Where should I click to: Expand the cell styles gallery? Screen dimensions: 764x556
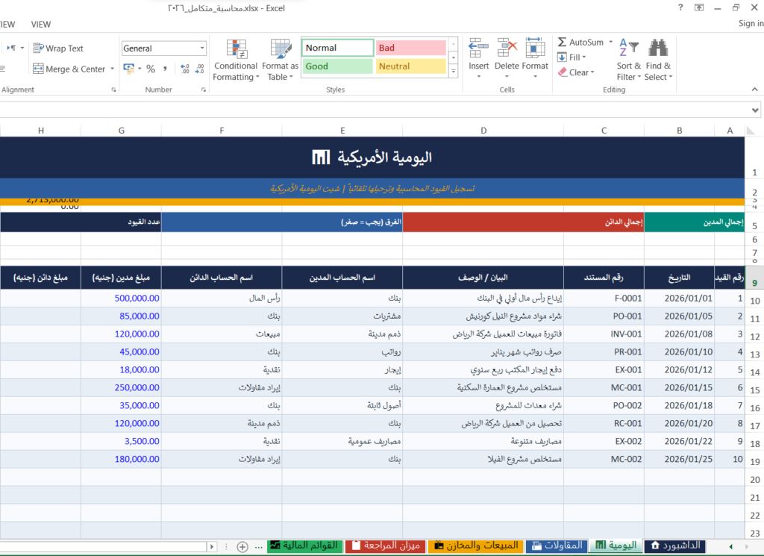point(454,71)
